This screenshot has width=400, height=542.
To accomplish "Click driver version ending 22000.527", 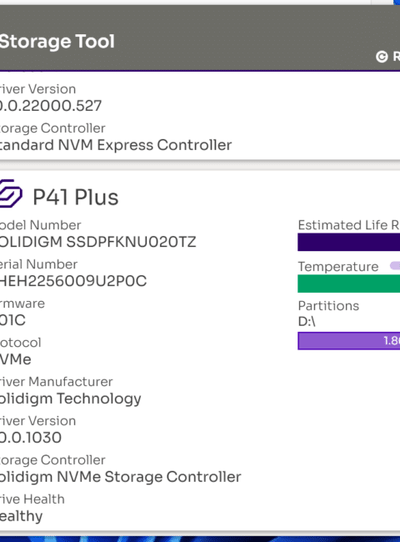I will point(51,106).
